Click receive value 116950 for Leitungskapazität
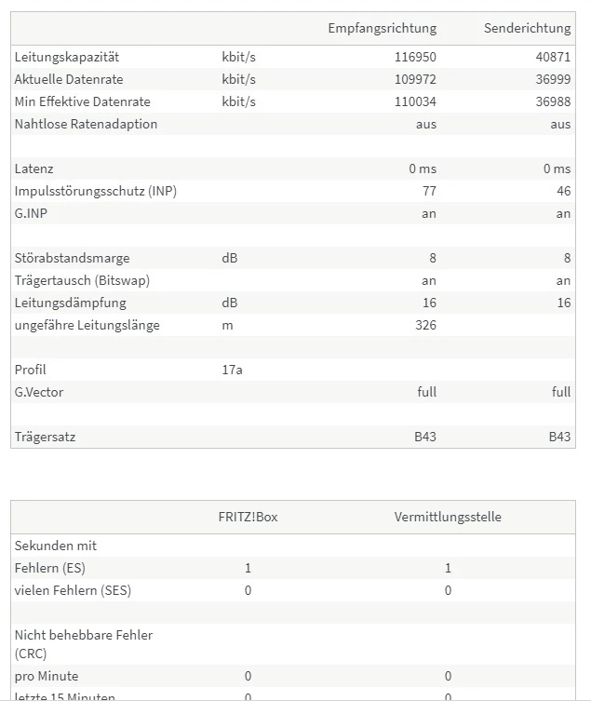This screenshot has width=591, height=701. tap(415, 57)
